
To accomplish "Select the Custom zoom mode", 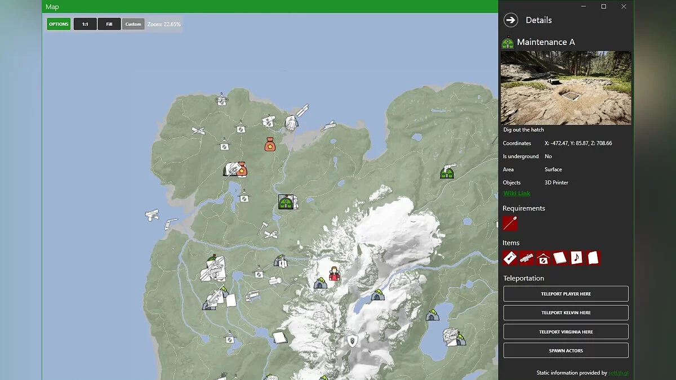I will [134, 24].
